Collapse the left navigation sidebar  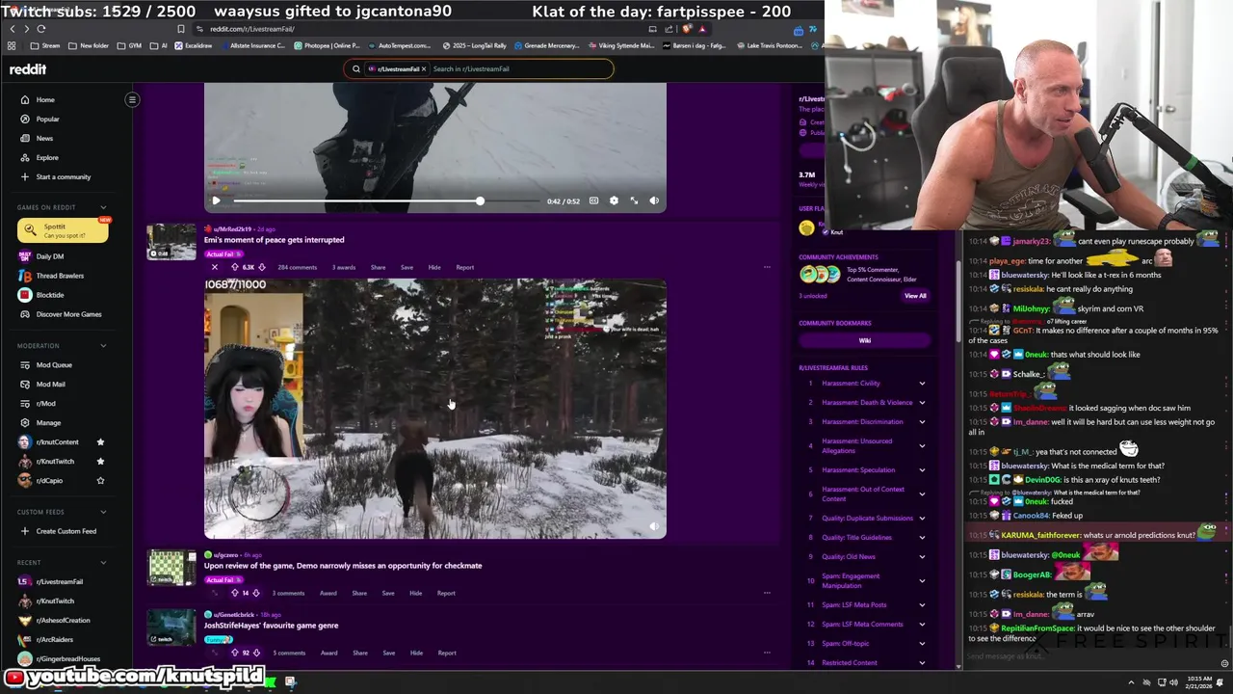[132, 99]
